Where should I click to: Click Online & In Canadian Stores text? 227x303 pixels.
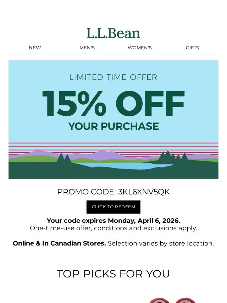(59, 243)
